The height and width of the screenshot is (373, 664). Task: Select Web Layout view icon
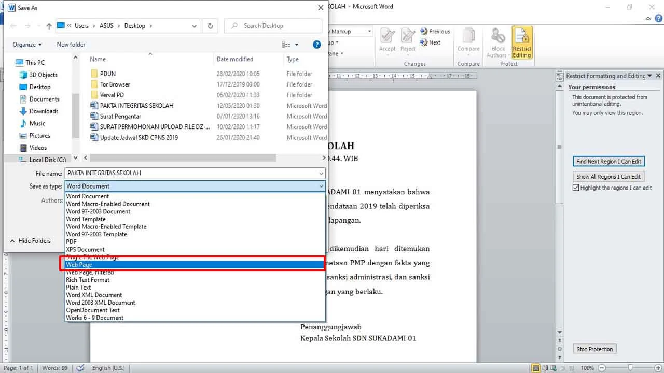555,368
